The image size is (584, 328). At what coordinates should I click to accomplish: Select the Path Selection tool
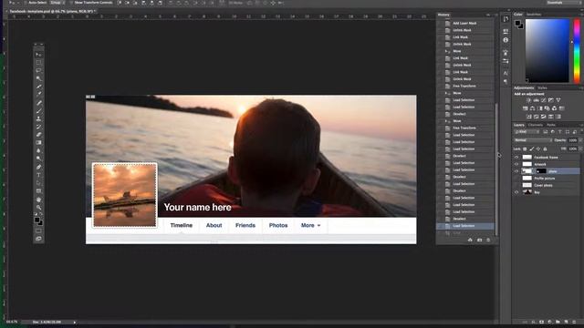pyautogui.click(x=38, y=183)
